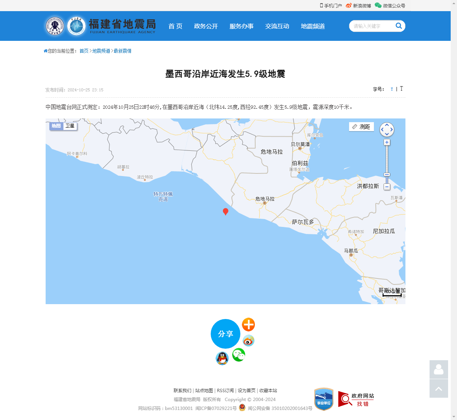Screen dimensions: 457x420
Task: Click the red earthquake epicenter marker
Action: (226, 211)
